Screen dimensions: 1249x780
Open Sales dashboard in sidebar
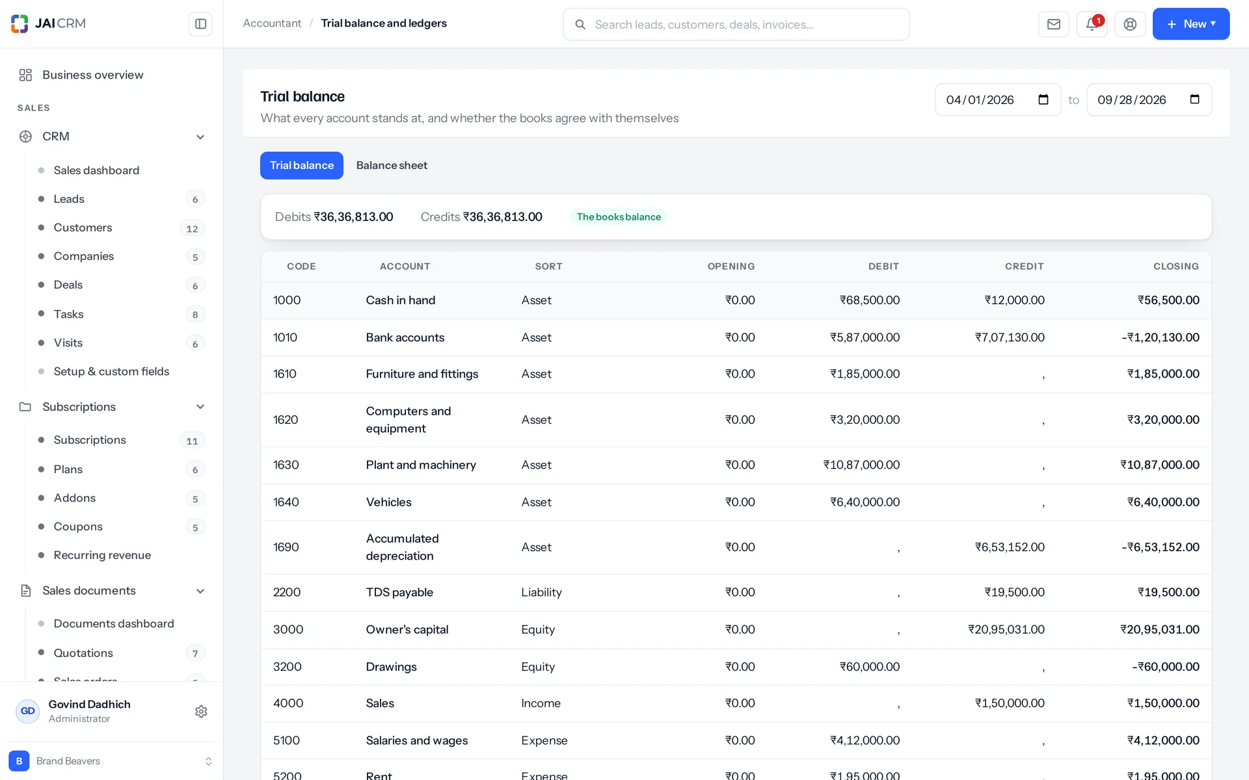pyautogui.click(x=96, y=170)
